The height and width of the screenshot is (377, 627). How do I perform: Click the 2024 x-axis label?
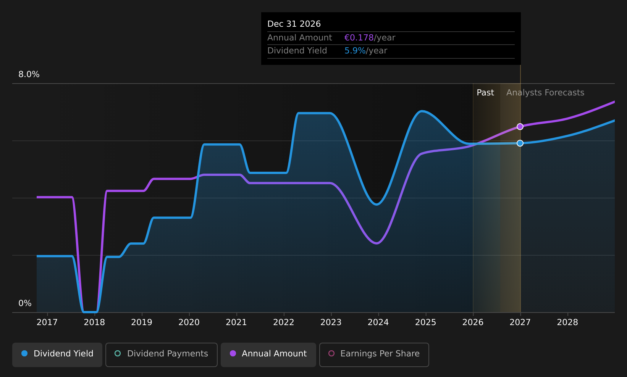point(378,322)
